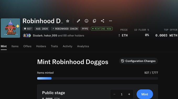Click the PFPS category badge
The width and height of the screenshot is (178, 99).
(x=85, y=29)
